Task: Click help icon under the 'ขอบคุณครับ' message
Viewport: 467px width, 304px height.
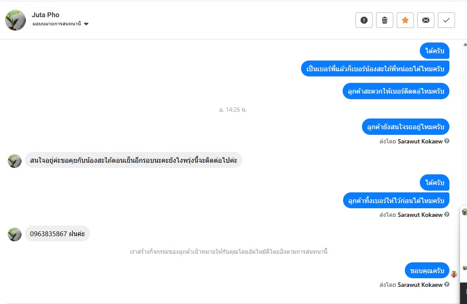Action: click(x=447, y=284)
